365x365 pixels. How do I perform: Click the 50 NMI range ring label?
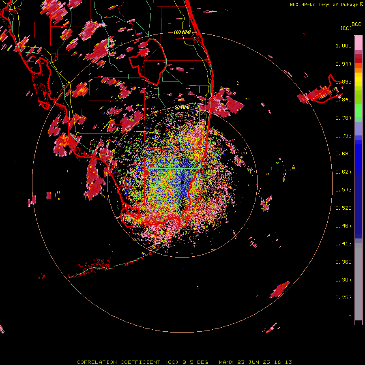point(182,107)
